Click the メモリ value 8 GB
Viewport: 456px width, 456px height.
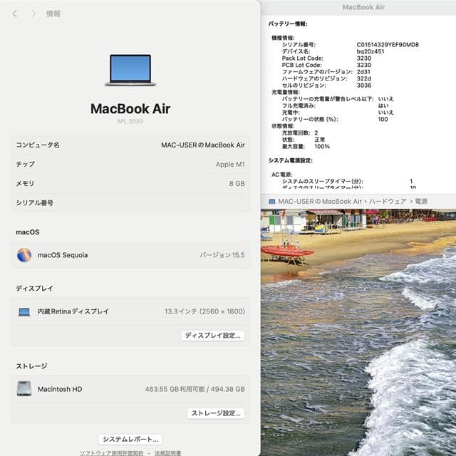(x=237, y=184)
